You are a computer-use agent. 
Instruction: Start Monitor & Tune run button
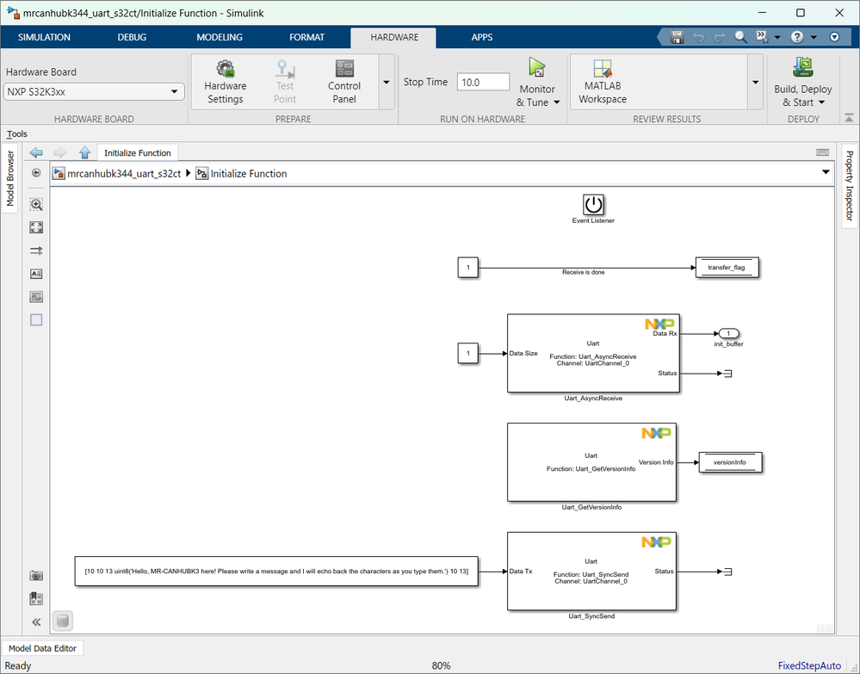(537, 67)
